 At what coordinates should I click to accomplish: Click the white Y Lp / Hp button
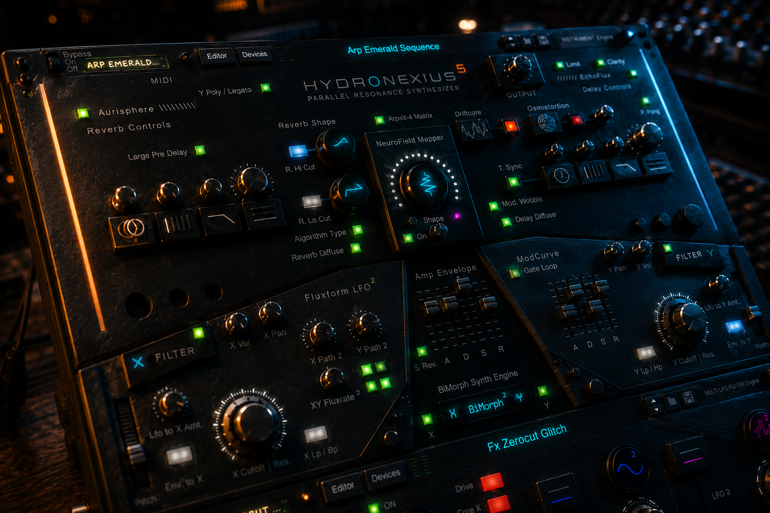coord(646,352)
